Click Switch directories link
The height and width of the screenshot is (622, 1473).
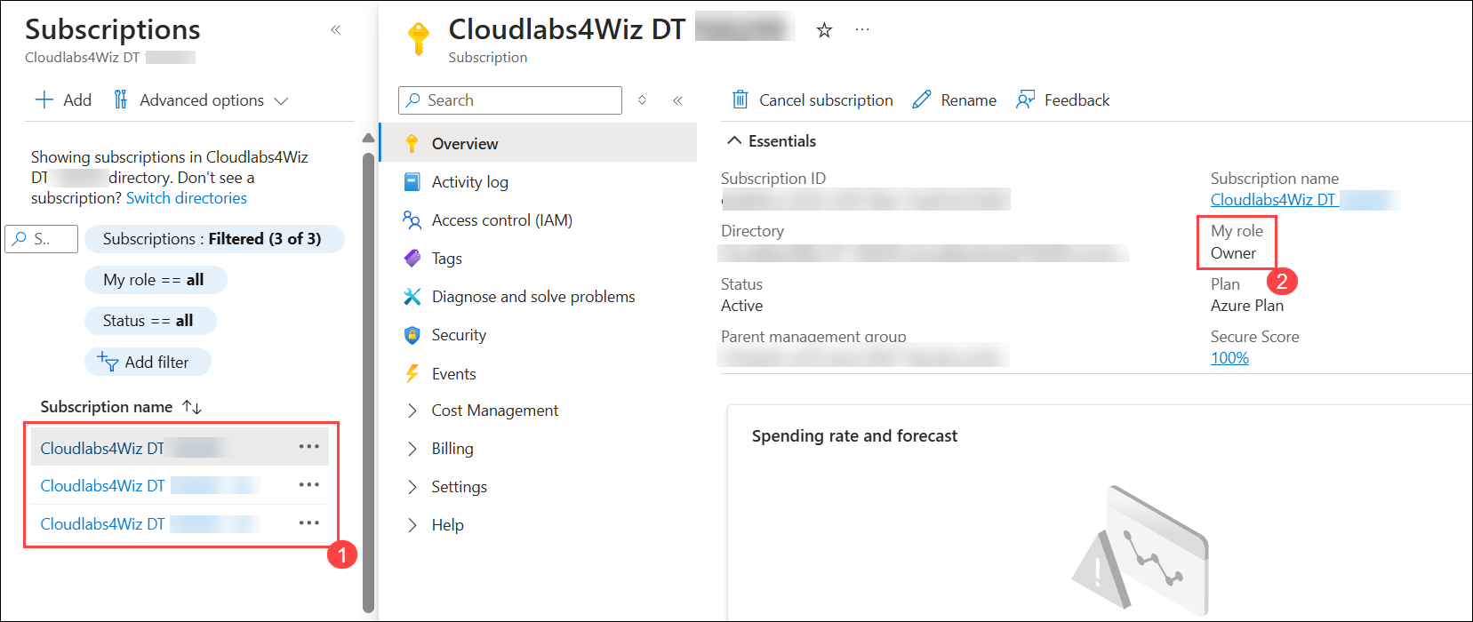click(x=187, y=198)
